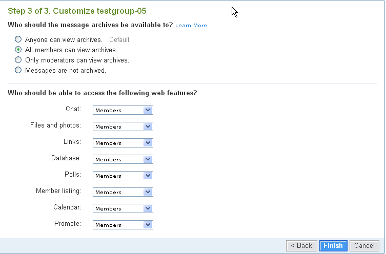Click the Promote dropdown arrow icon
The height and width of the screenshot is (254, 386).
pos(148,225)
